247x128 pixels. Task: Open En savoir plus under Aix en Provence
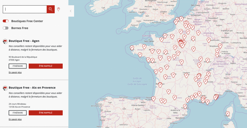click(x=15, y=119)
